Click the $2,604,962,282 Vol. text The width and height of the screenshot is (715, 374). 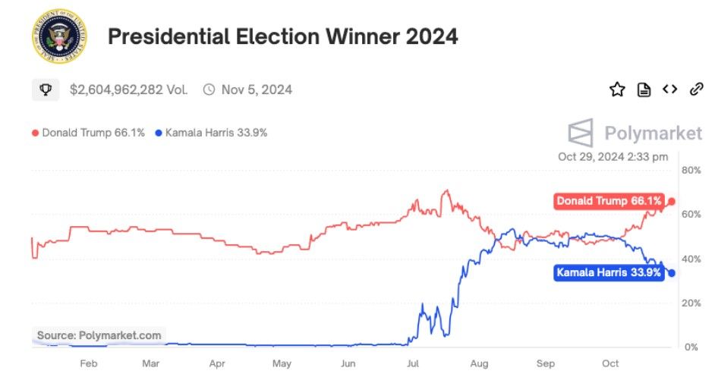pos(128,90)
